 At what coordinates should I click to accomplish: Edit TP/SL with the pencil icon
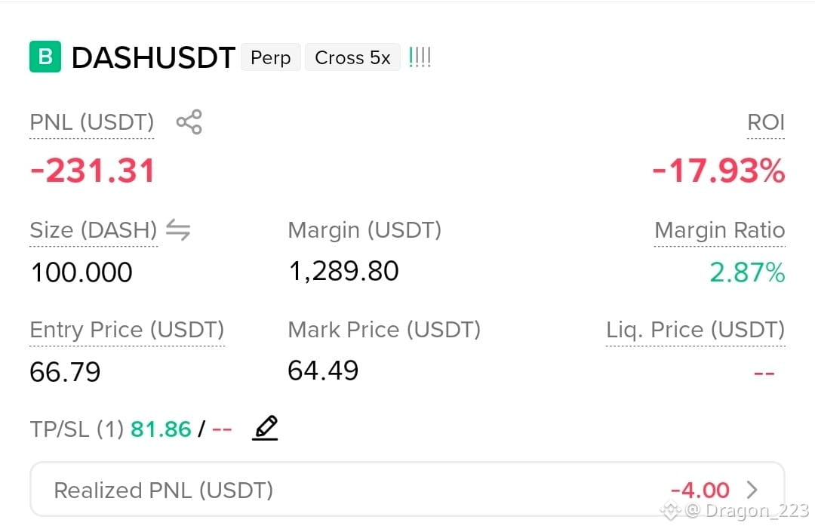(x=265, y=429)
